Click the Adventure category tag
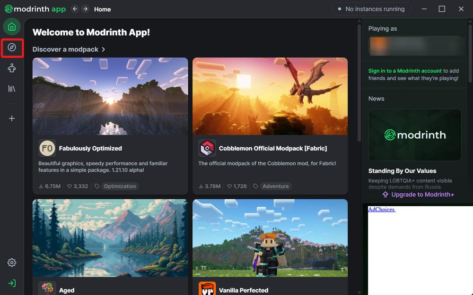Image resolution: width=473 pixels, height=295 pixels. pos(276,186)
